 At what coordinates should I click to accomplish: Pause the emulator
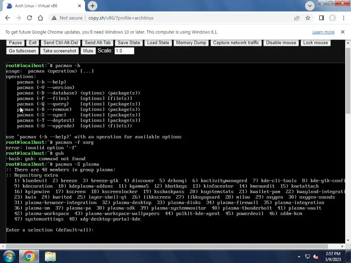pyautogui.click(x=15, y=43)
